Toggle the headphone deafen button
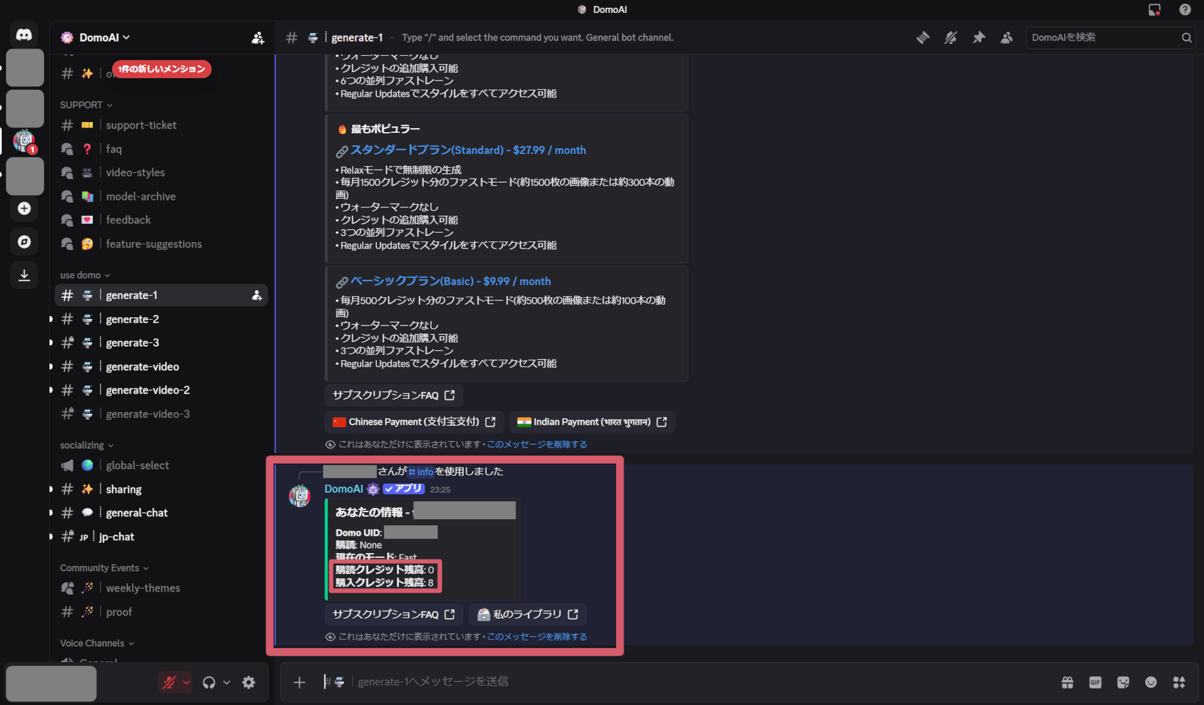Image resolution: width=1204 pixels, height=705 pixels. (x=209, y=682)
